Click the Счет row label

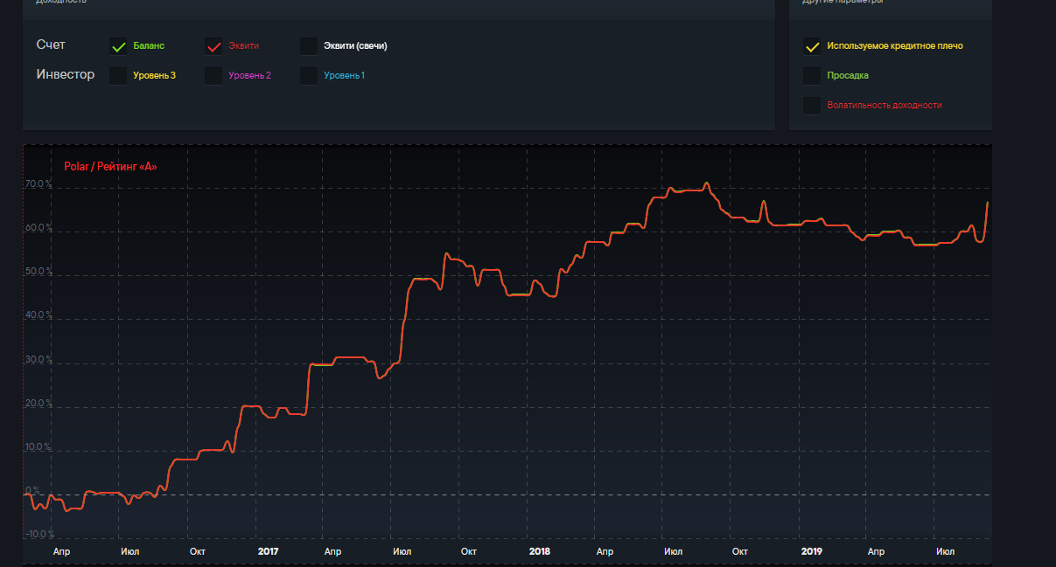click(51, 45)
